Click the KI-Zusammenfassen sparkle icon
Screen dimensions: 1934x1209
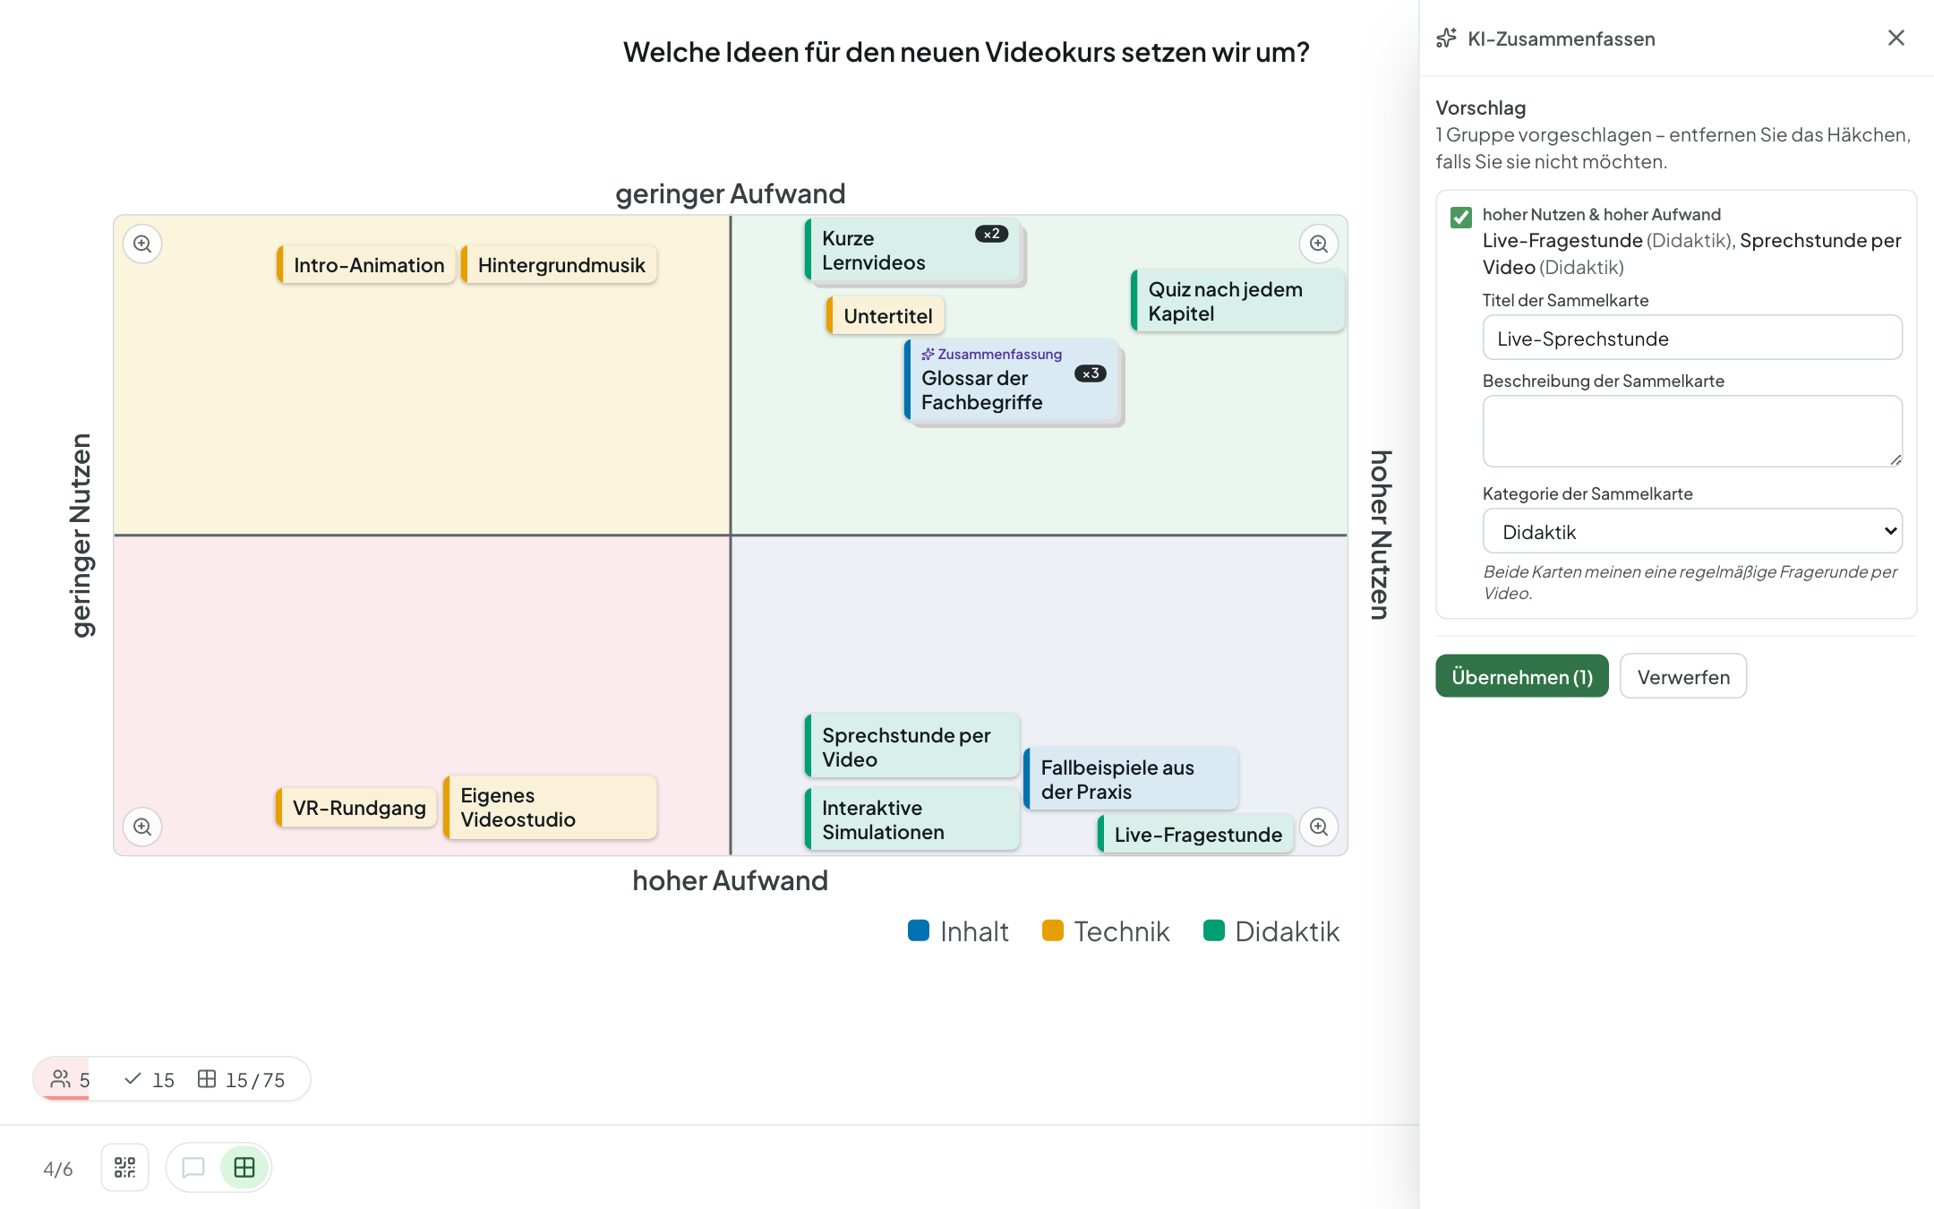1447,39
